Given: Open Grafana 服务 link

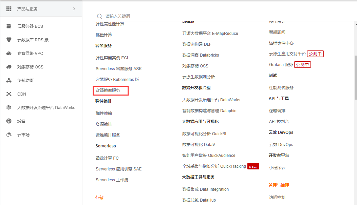Looking at the screenshot, I should pyautogui.click(x=281, y=64).
